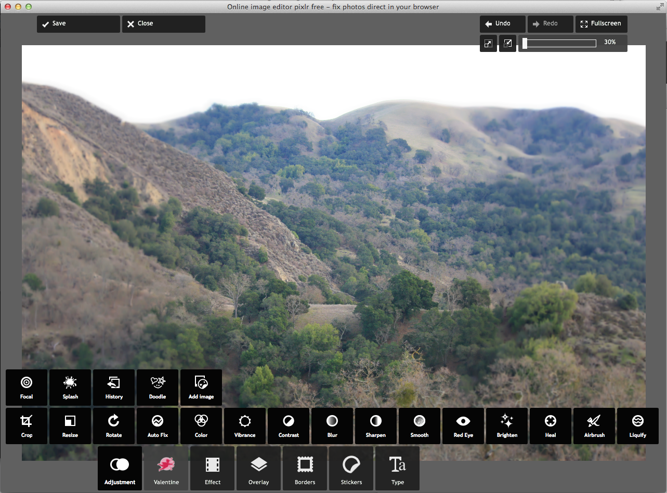Screen dimensions: 667x493
Task: Switch to the Adjustment category
Action: coord(120,469)
